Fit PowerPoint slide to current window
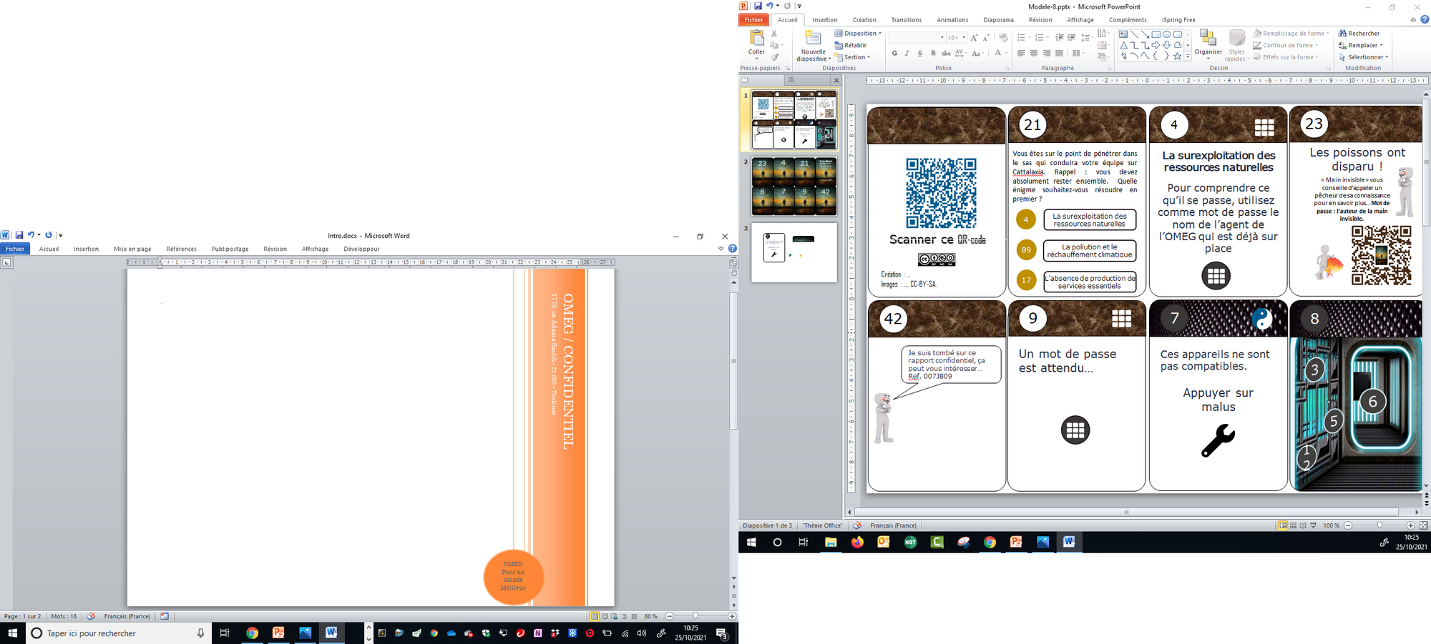Screen dimensions: 1431x644 tap(1423, 525)
